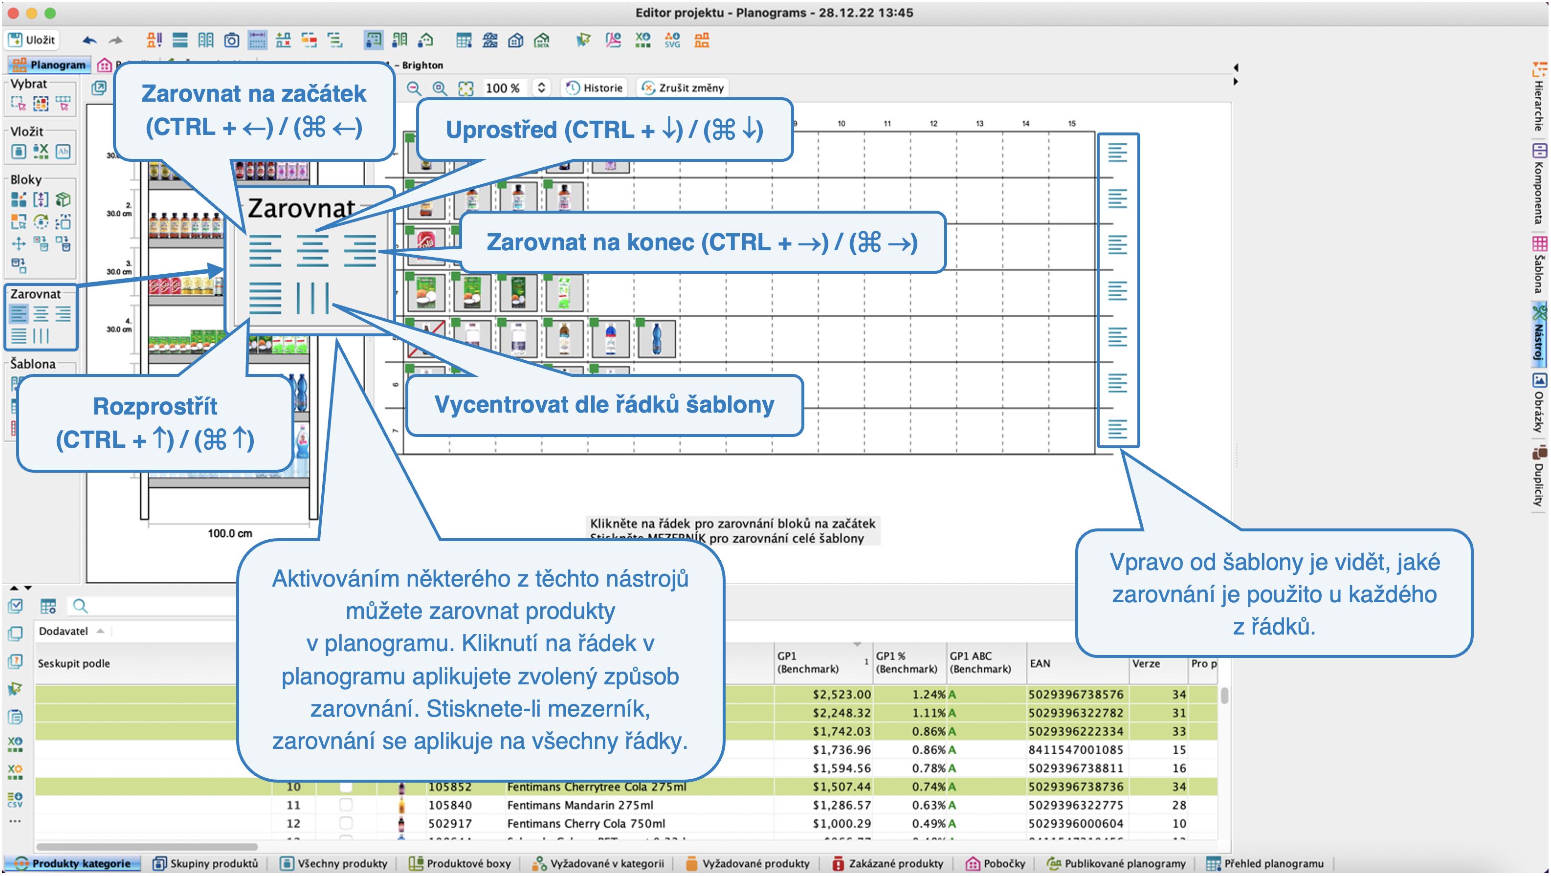
Task: Toggle the dimensions ruler display in toolbar
Action: click(257, 41)
